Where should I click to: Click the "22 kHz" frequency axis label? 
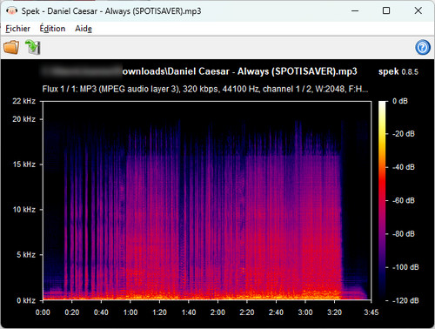tap(23, 101)
